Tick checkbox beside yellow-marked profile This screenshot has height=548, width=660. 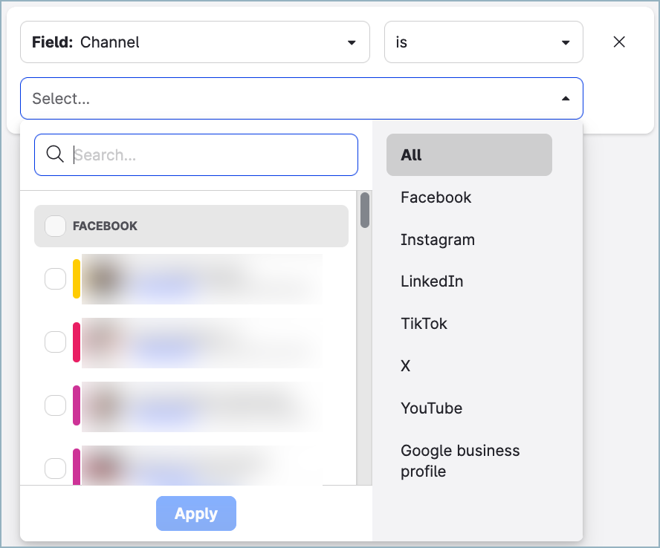pos(56,278)
